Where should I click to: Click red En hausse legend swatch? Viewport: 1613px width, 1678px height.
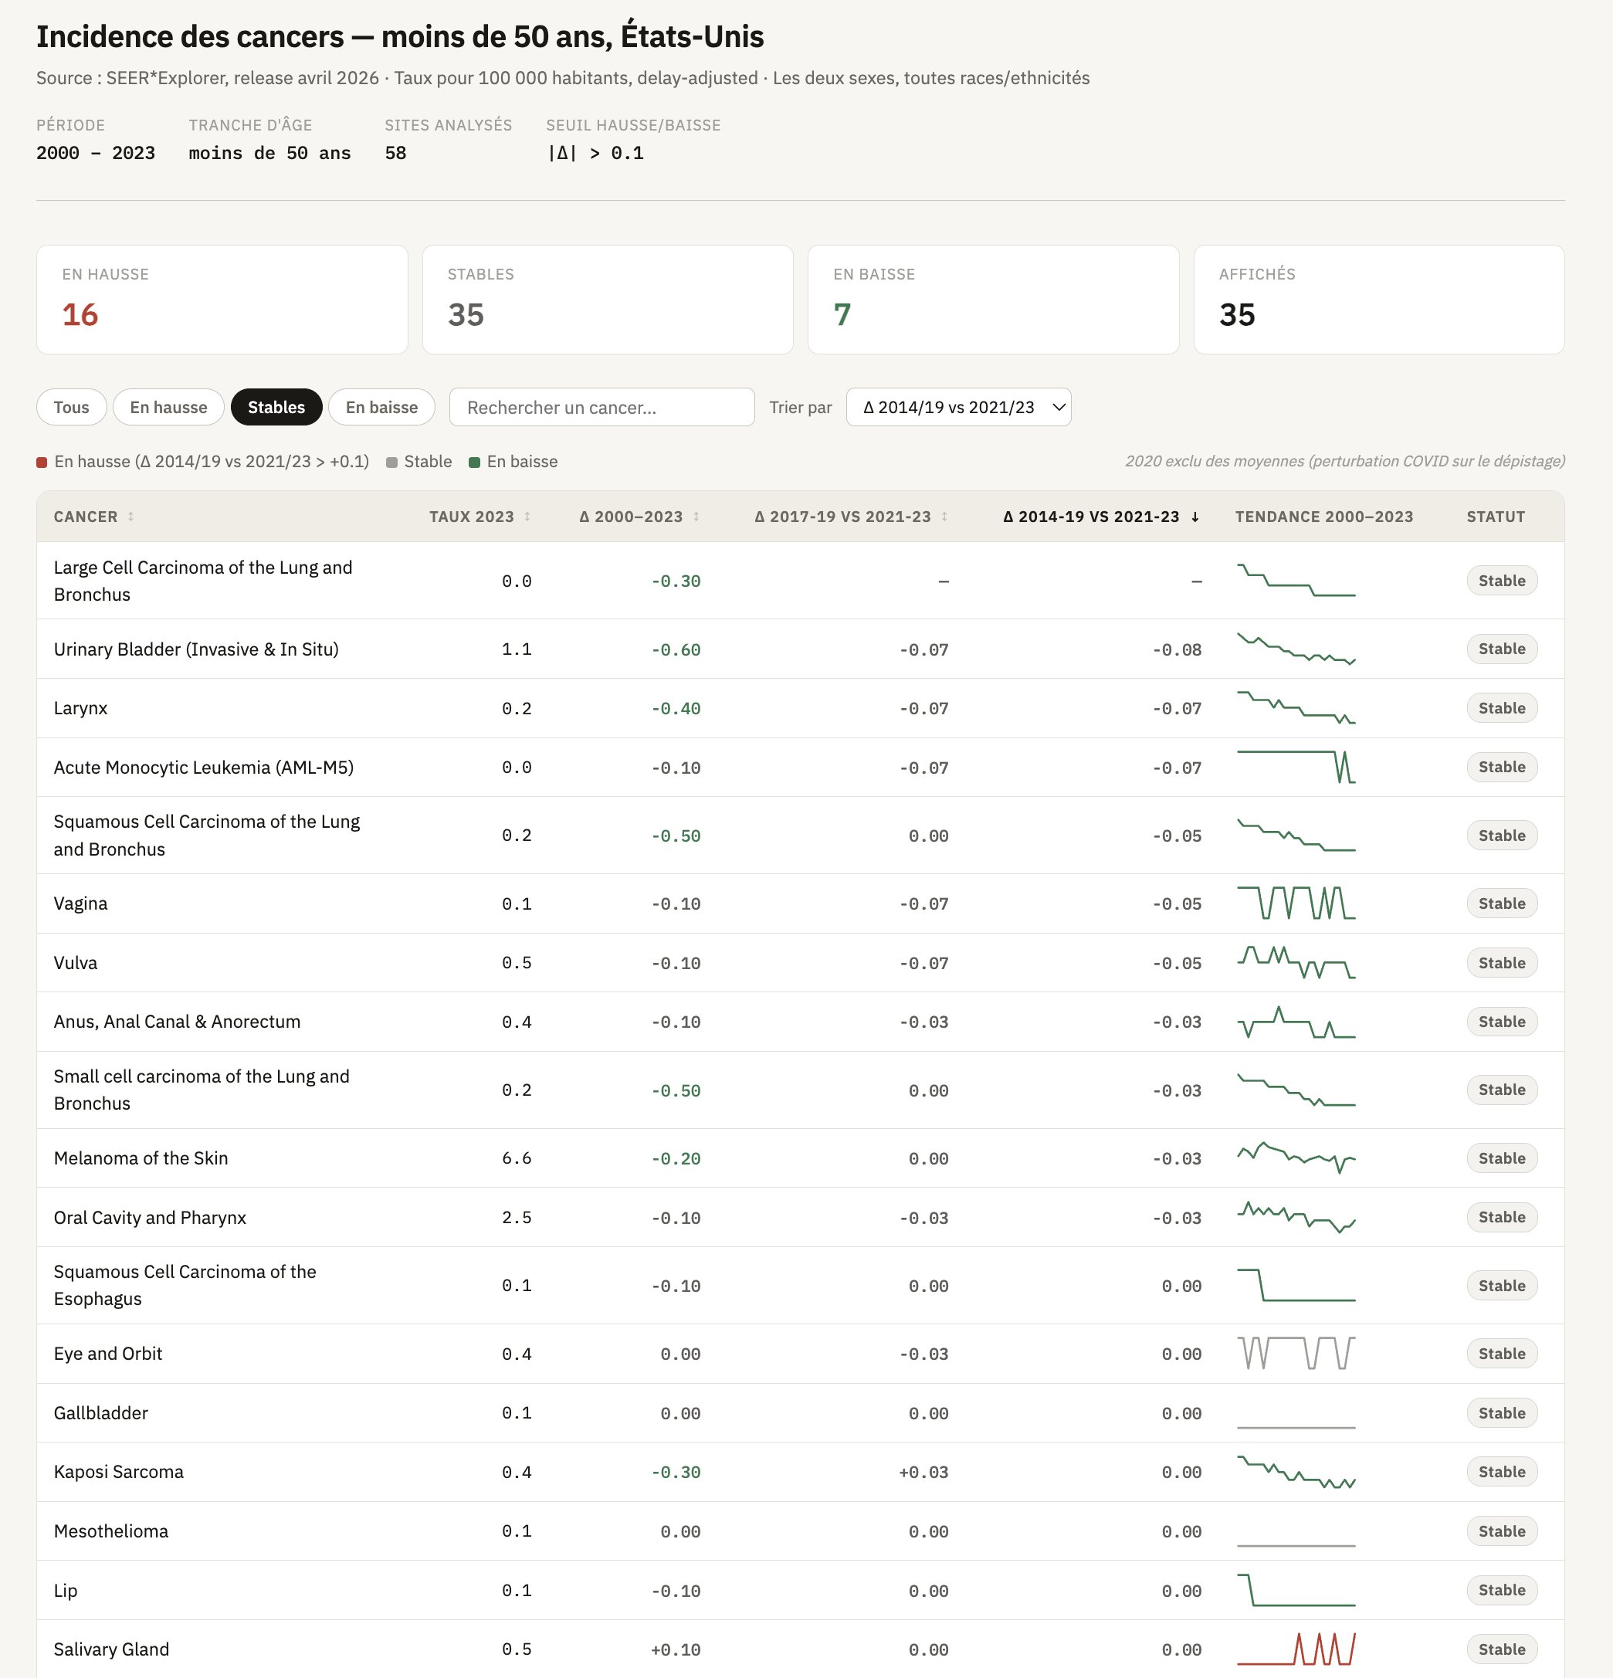point(42,463)
